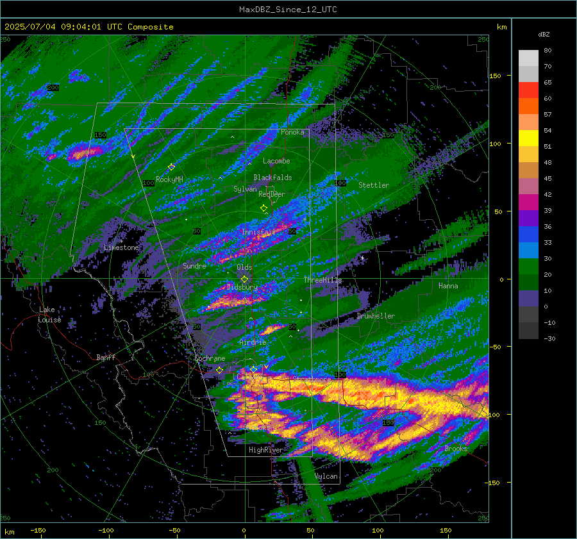Select the dark orange swatch between 60 and 57

528,106
